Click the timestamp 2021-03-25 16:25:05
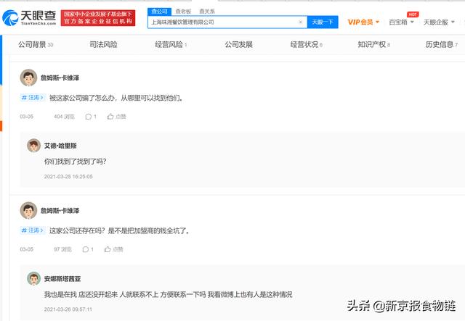The image size is (465, 321). (68, 177)
